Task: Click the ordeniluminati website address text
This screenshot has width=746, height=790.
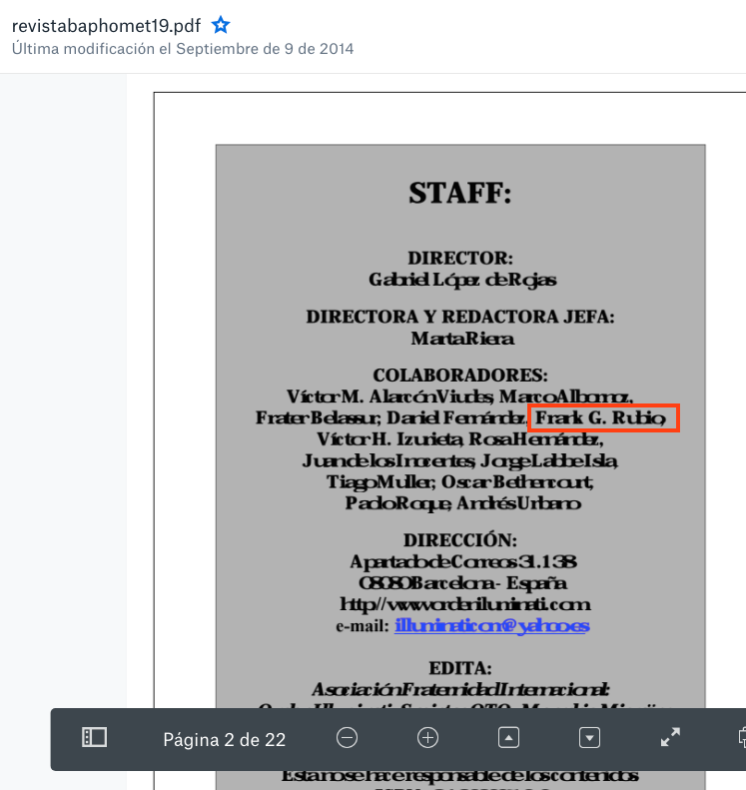Action: [x=465, y=604]
